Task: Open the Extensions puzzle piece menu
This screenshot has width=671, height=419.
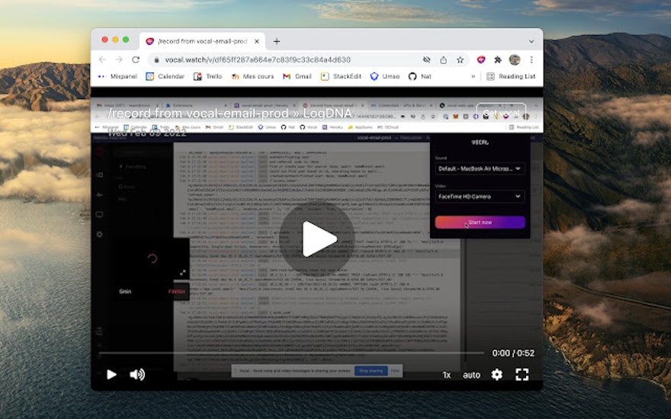Action: 498,60
